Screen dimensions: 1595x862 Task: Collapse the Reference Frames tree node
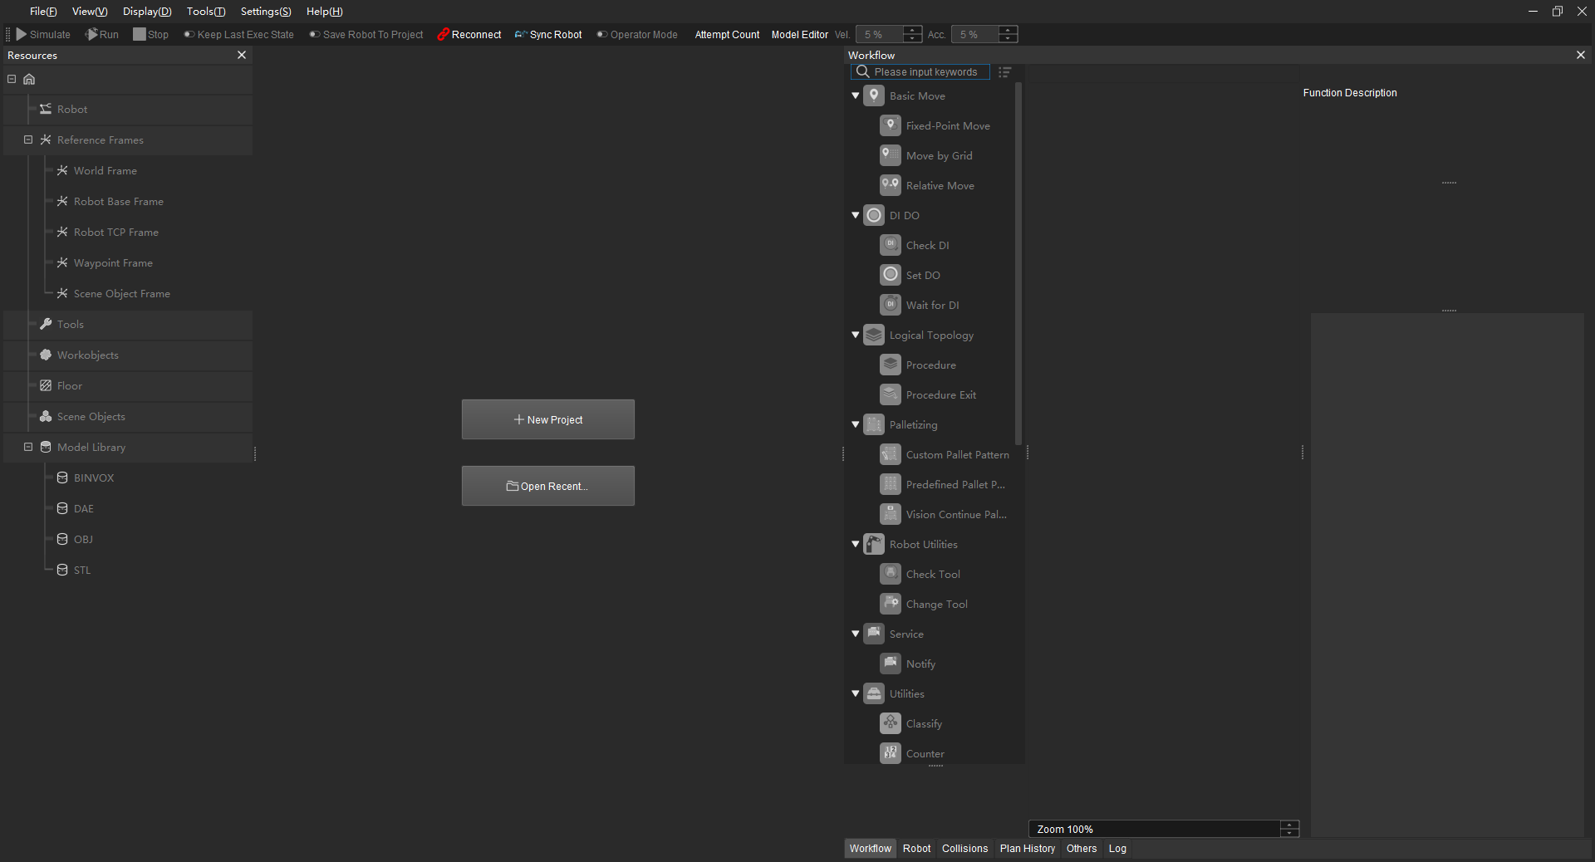pos(28,140)
